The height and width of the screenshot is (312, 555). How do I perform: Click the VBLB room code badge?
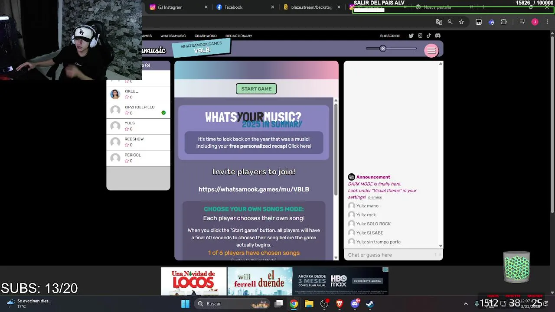(x=201, y=48)
